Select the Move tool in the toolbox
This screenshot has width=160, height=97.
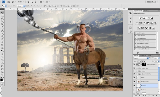tap(2, 13)
